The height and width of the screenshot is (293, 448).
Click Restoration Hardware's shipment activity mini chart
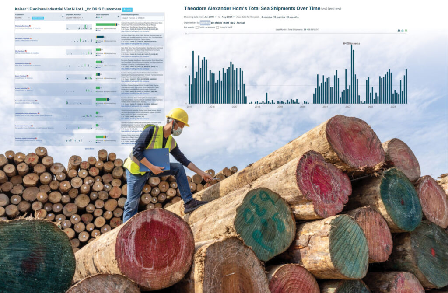(x=79, y=127)
